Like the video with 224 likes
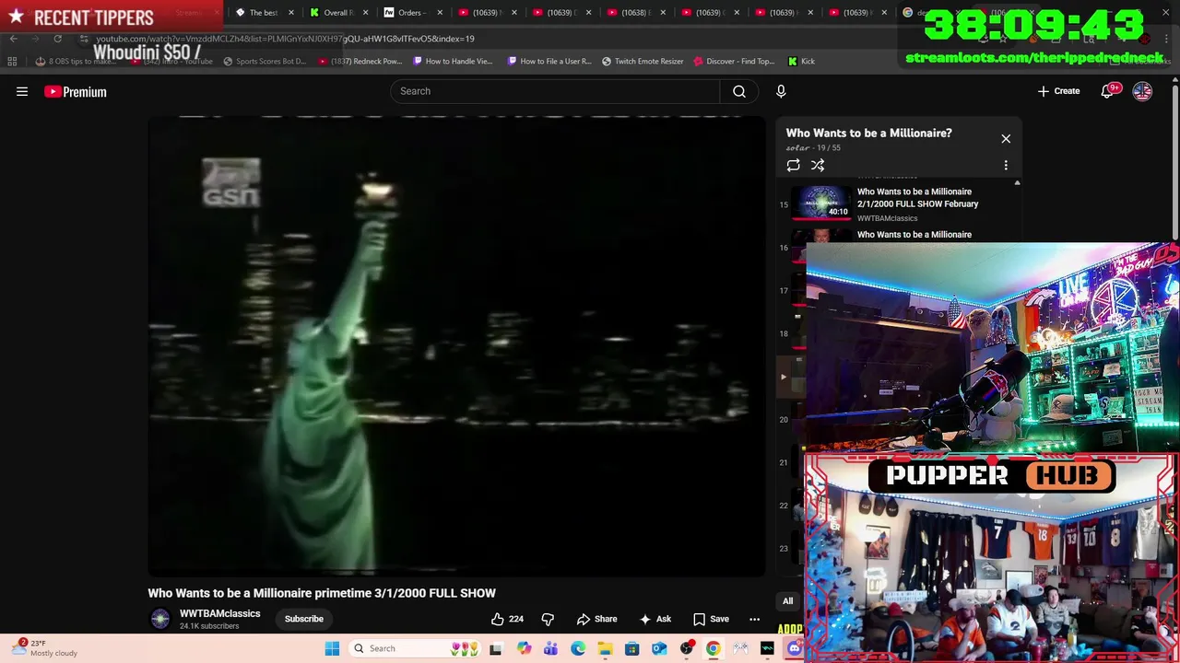Screen dimensions: 1180x663 (x=507, y=619)
